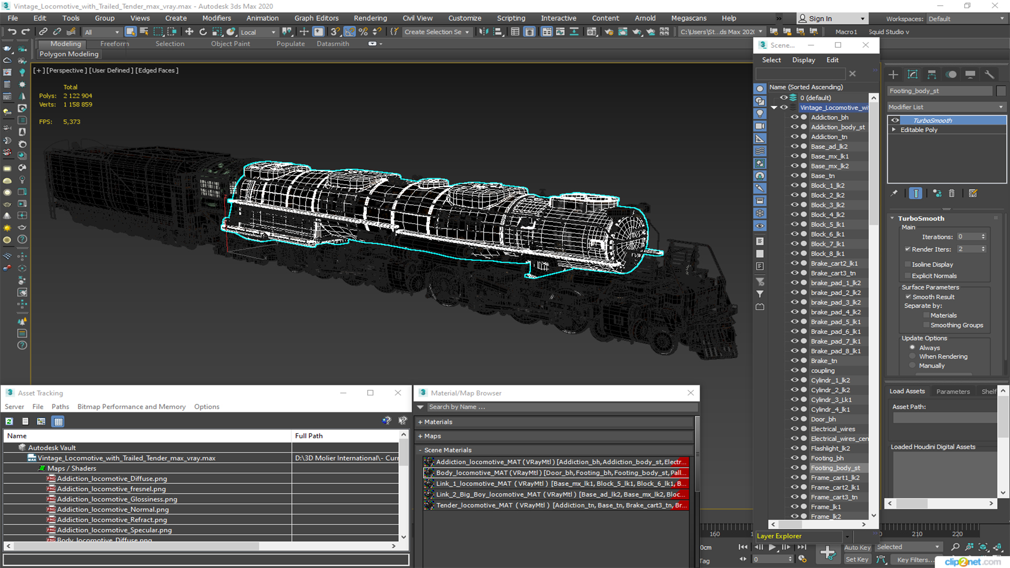Toggle the Render Iters checkbox

pos(907,249)
